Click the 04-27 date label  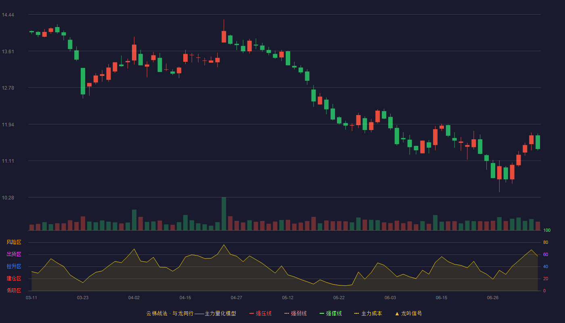tap(236, 298)
